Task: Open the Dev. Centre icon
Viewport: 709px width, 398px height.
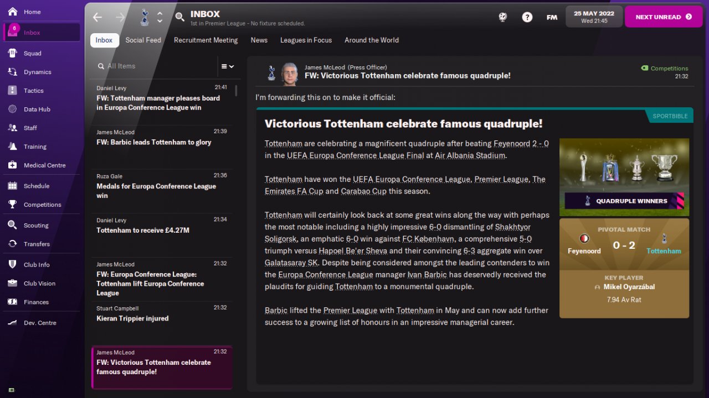Action: (12, 323)
